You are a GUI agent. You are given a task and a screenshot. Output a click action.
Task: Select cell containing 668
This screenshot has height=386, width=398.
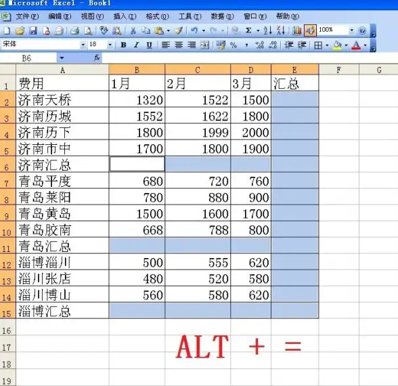coord(137,230)
